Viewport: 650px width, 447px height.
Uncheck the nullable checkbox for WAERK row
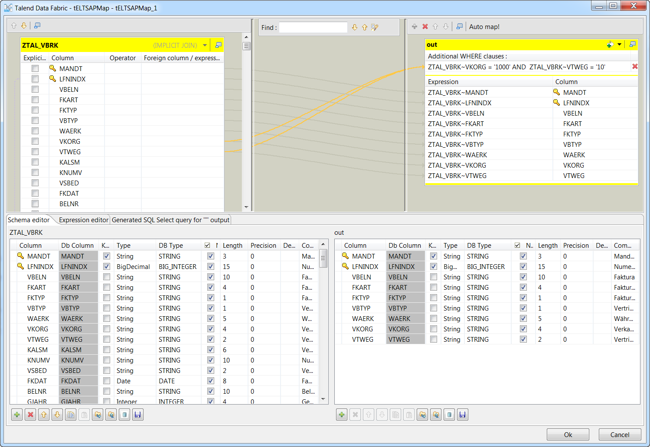(x=211, y=318)
